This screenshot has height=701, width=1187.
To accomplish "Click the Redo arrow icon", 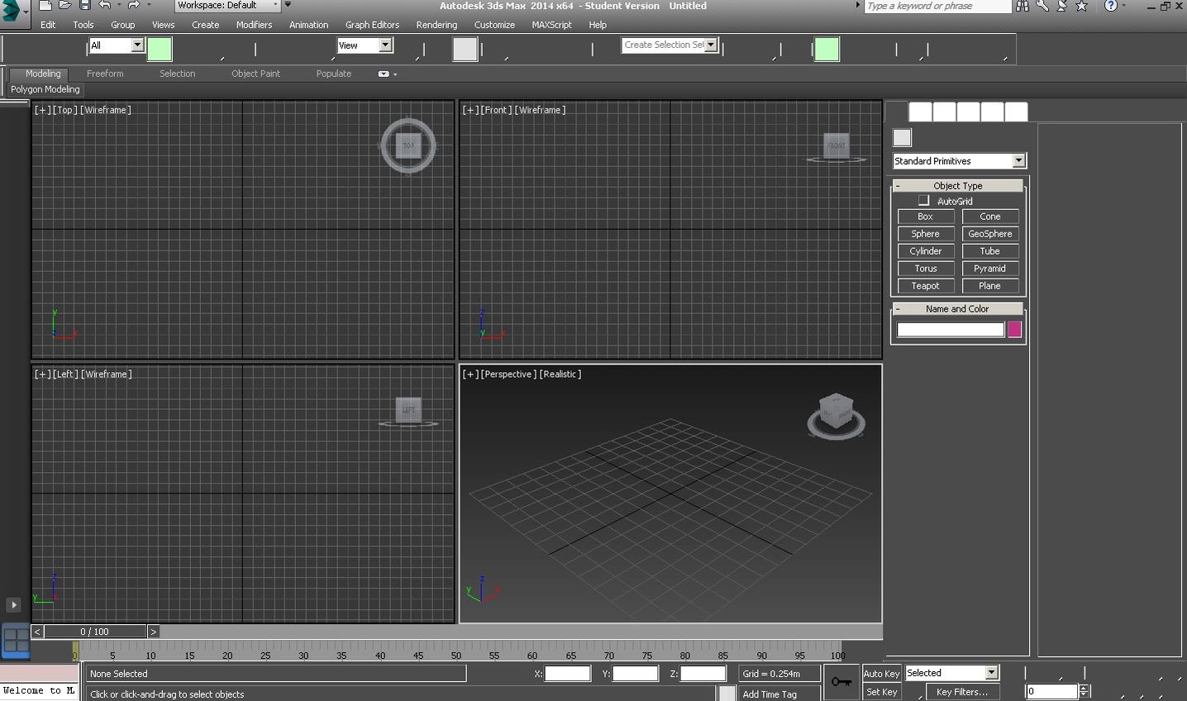I will (x=133, y=6).
